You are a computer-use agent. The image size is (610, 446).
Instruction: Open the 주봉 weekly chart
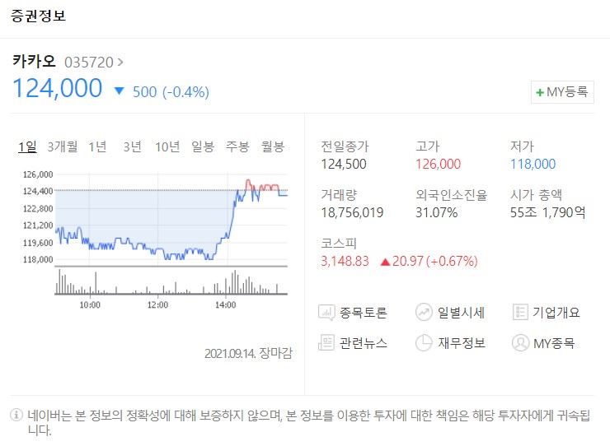(237, 146)
